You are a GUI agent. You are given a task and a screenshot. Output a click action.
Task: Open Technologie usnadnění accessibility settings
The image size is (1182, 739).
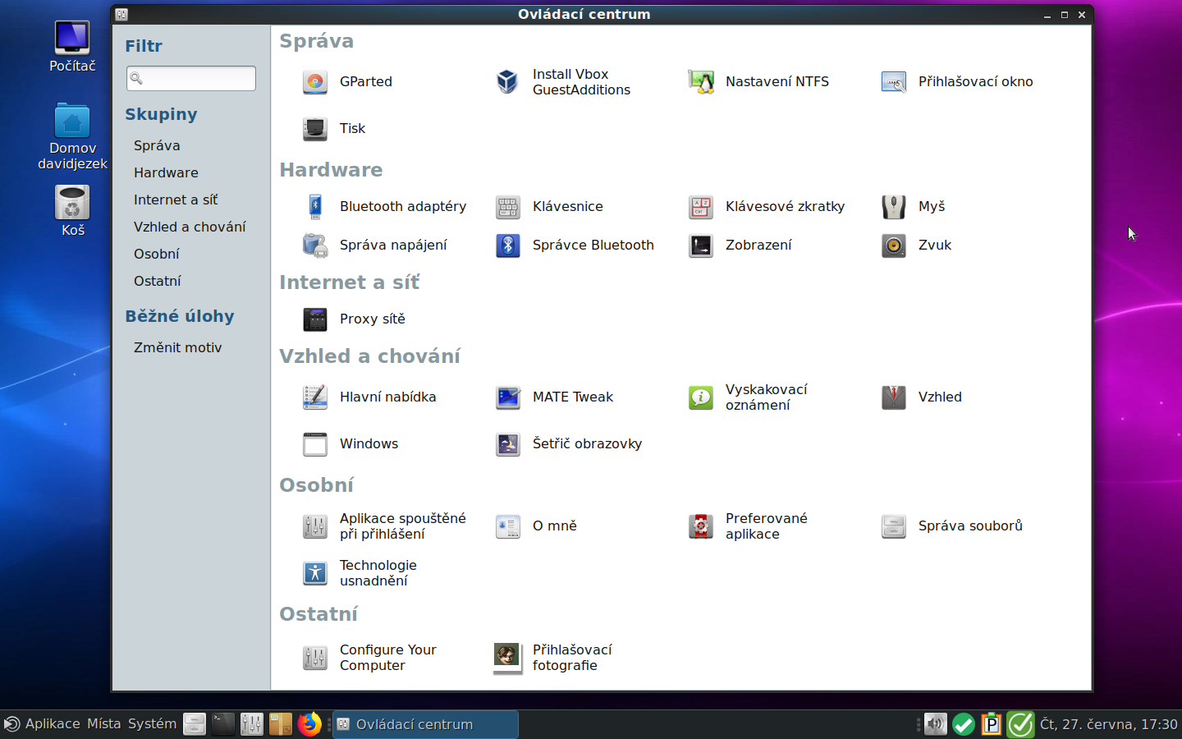(360, 573)
